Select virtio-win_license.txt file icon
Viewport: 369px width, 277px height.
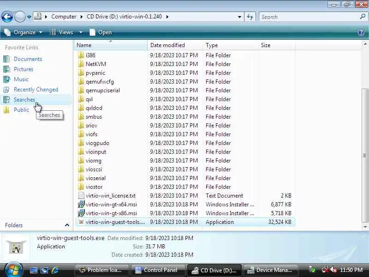point(81,195)
